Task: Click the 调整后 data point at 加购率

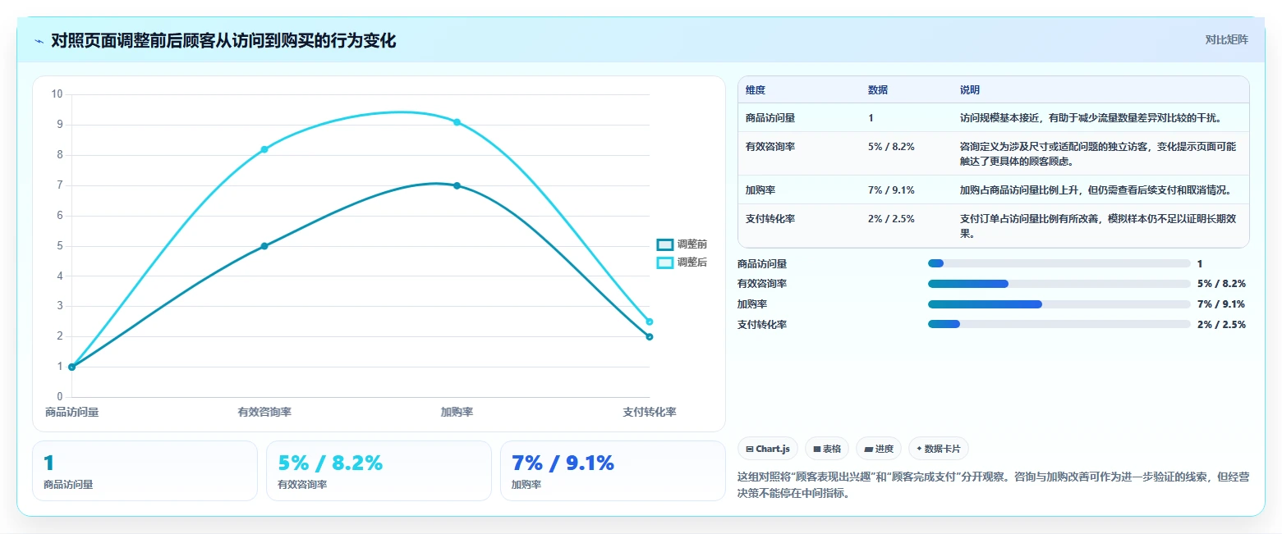Action: pos(457,122)
